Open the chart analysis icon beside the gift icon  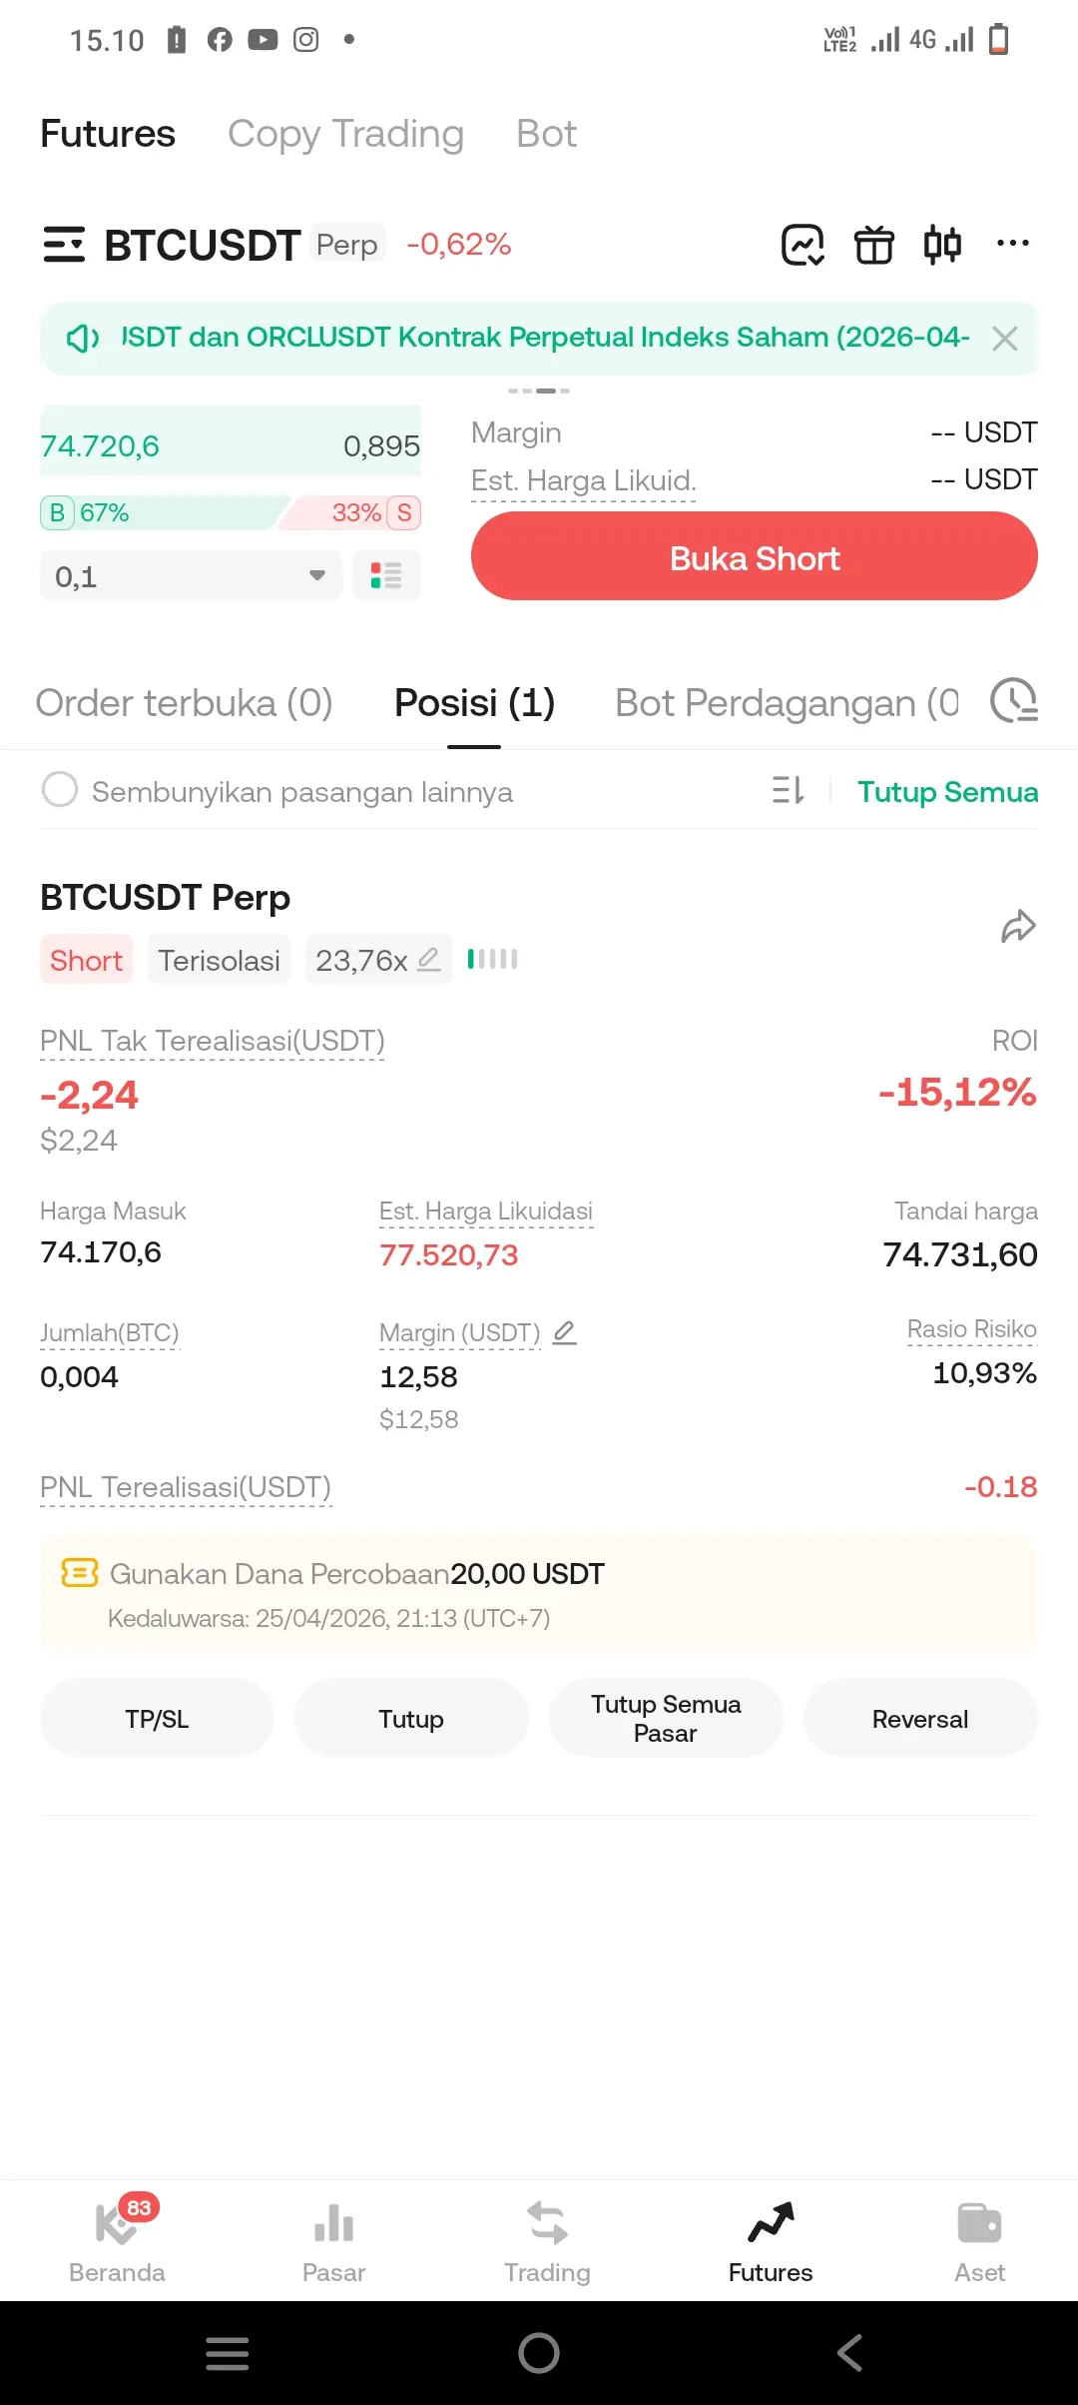(x=803, y=245)
